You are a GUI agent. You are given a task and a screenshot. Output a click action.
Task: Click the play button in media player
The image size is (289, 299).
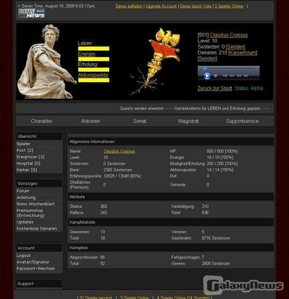tap(207, 76)
